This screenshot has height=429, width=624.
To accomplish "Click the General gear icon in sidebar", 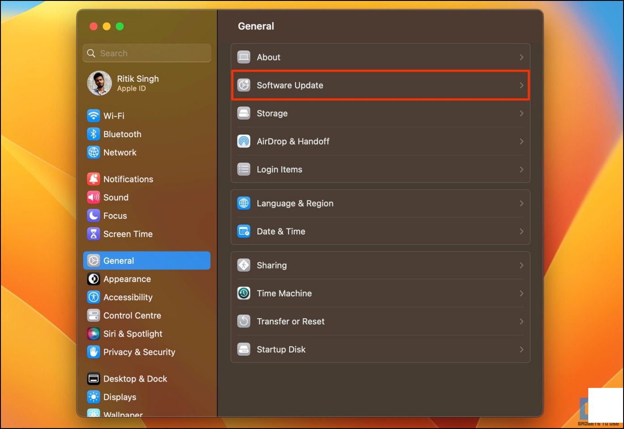I will (x=93, y=261).
